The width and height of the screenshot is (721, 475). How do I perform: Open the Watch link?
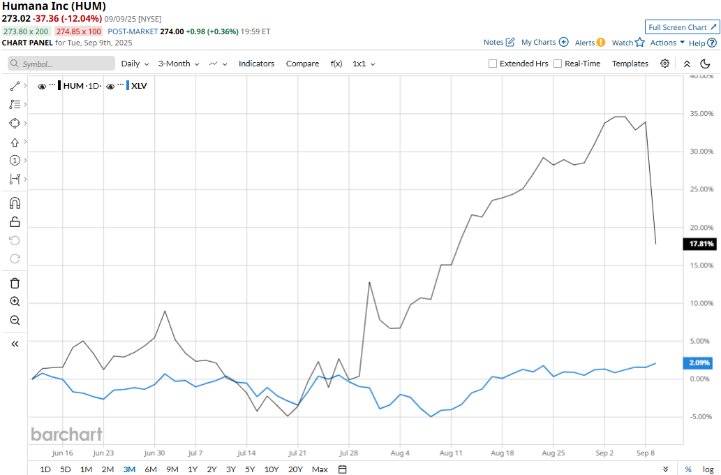[622, 43]
